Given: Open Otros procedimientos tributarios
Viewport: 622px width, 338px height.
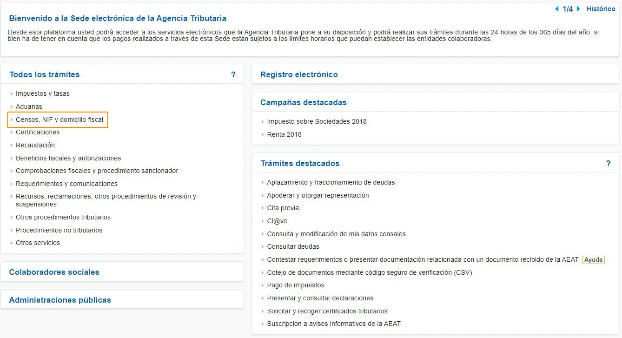Looking at the screenshot, I should [x=63, y=217].
